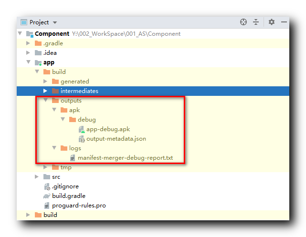Expand the .gradle folder
This screenshot has height=237, width=306.
point(28,43)
